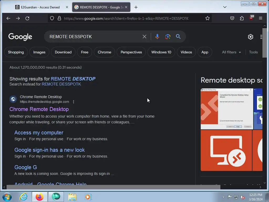
Task: Click scroll-down arrow of vertical scrollbar
Action: tap(264, 183)
